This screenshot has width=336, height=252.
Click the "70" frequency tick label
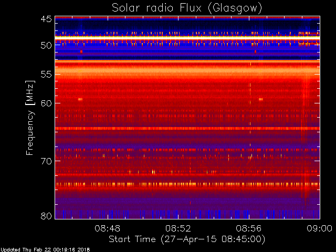pos(46,161)
